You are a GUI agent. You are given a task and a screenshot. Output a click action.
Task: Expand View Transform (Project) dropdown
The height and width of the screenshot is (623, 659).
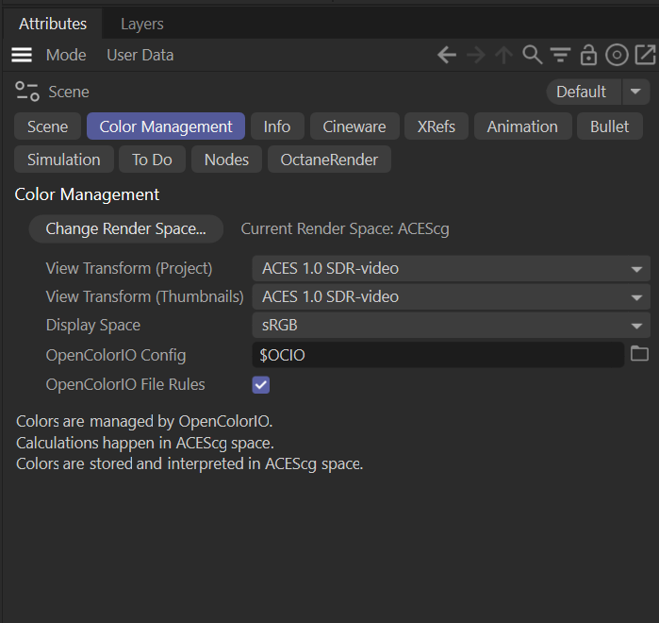(x=637, y=269)
